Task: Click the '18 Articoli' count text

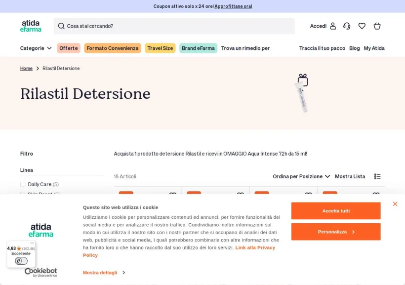Action: point(125,176)
